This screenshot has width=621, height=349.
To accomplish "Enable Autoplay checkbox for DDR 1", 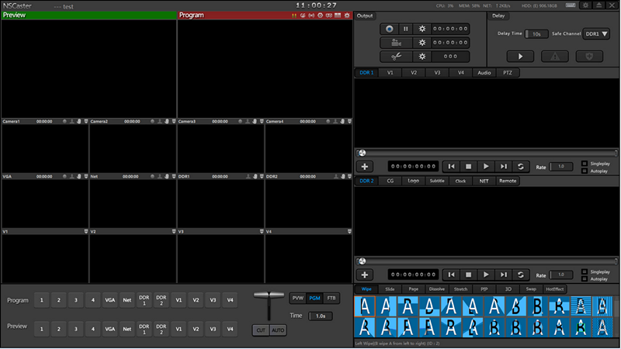I will (x=585, y=171).
